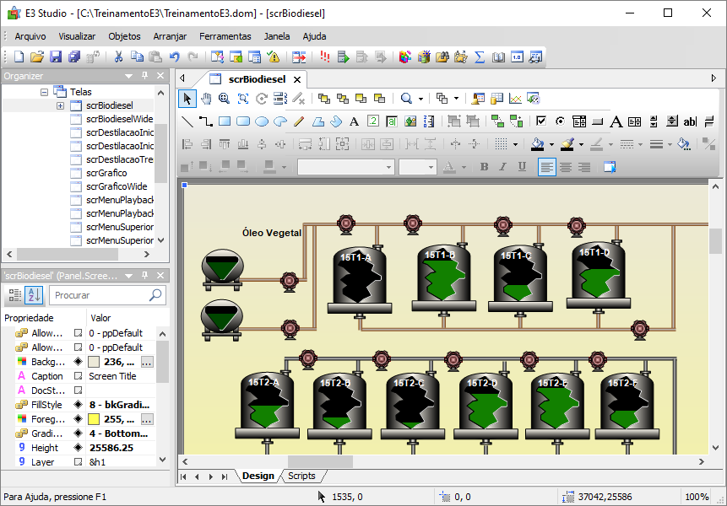Viewport: 727px width, 506px height.
Task: Open the zoom magnifier dropdown arrow
Action: 420,99
